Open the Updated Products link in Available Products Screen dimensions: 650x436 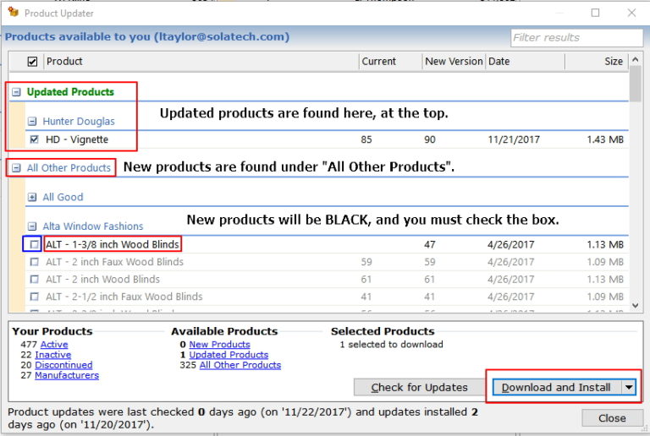[x=229, y=355]
